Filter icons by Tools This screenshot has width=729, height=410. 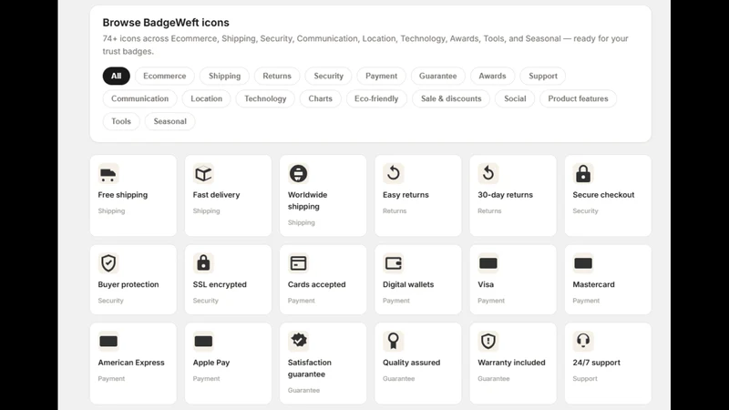pyautogui.click(x=121, y=121)
